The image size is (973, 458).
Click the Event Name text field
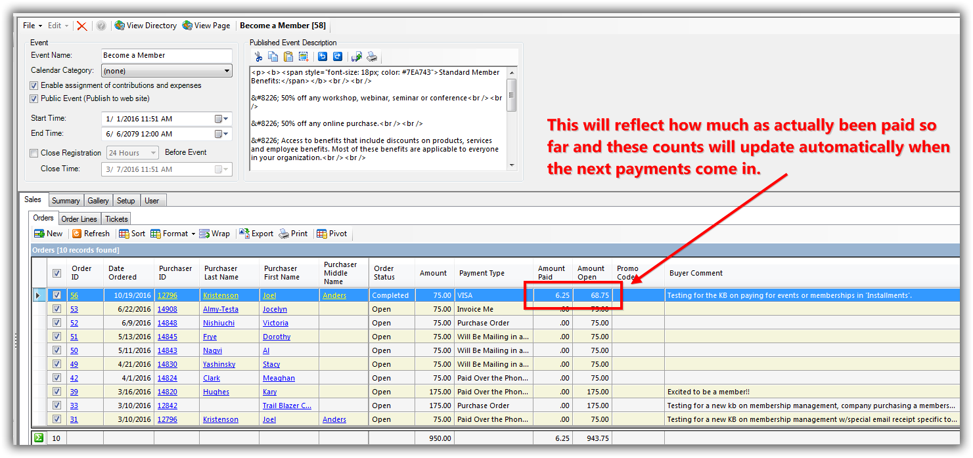166,56
